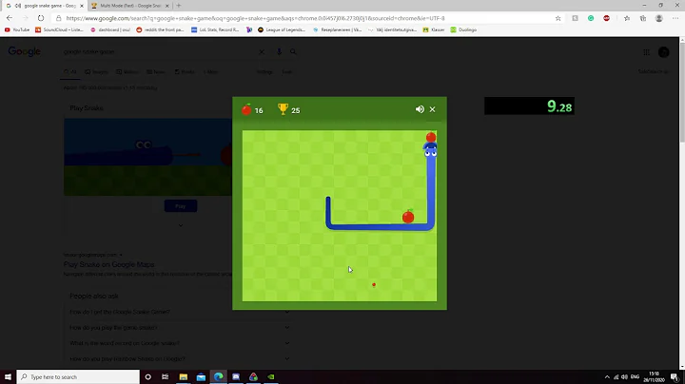Open YouTube bookmark
The width and height of the screenshot is (685, 384).
[x=17, y=29]
